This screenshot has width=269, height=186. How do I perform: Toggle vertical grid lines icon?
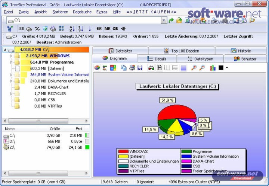pos(167,68)
